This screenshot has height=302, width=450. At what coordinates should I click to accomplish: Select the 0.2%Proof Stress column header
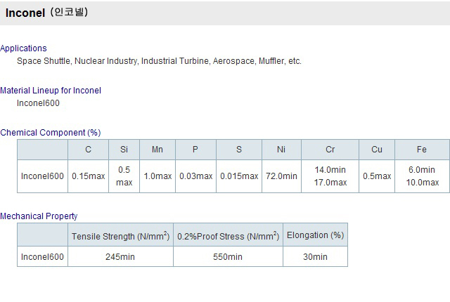228,235
